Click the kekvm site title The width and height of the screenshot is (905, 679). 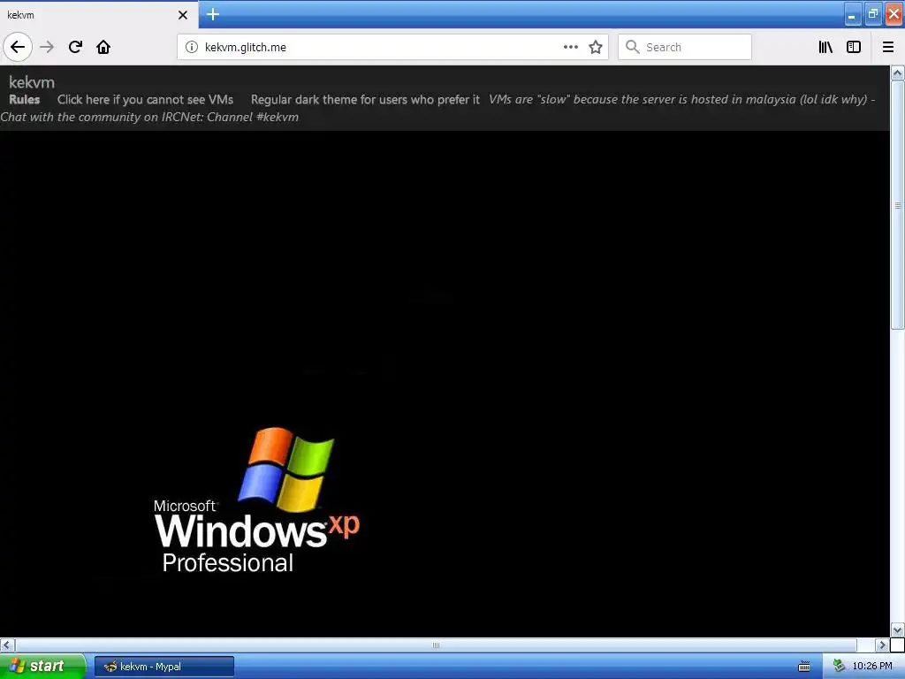point(32,82)
